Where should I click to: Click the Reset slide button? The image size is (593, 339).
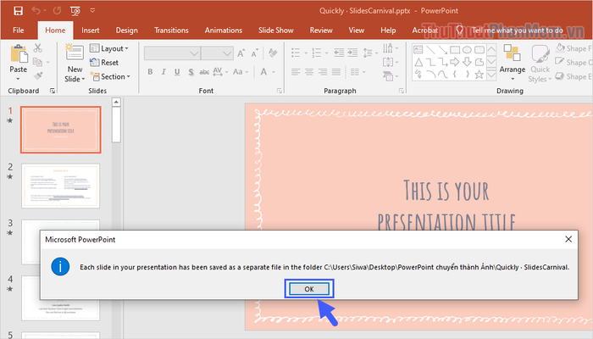pos(104,63)
